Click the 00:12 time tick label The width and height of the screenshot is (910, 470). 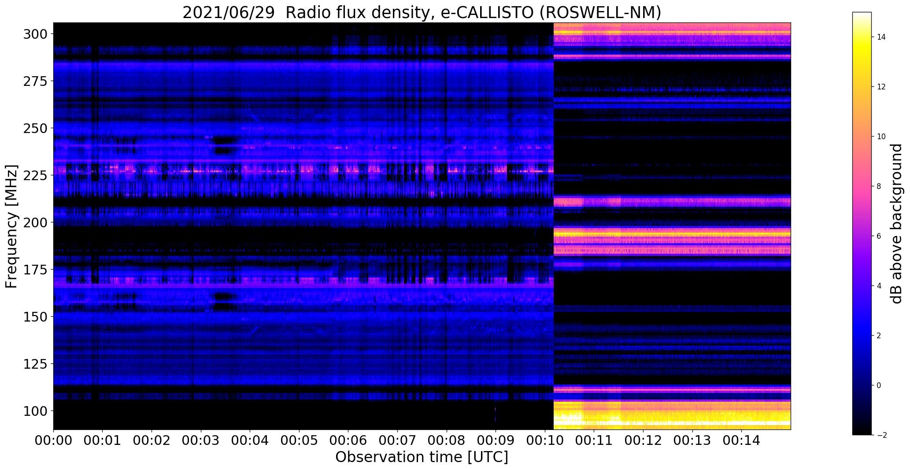pos(643,440)
